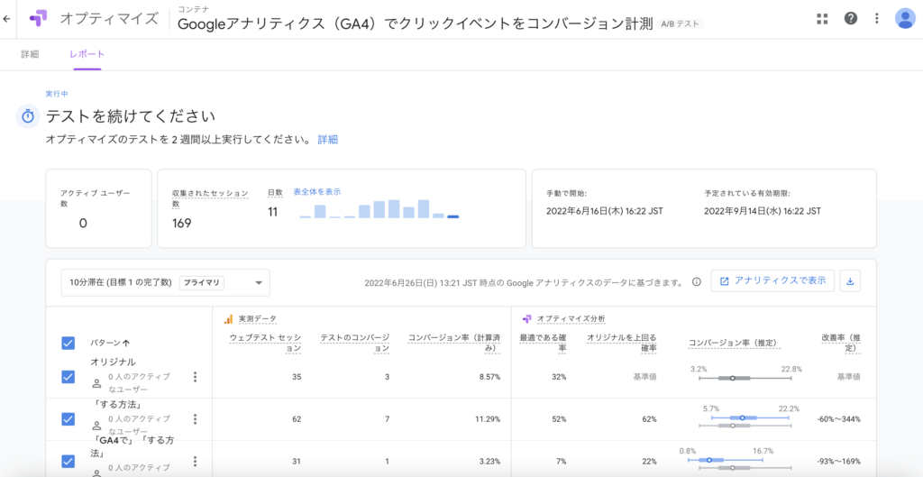Uncheck the オリジナル variant checkbox
This screenshot has height=477, width=923.
click(69, 377)
